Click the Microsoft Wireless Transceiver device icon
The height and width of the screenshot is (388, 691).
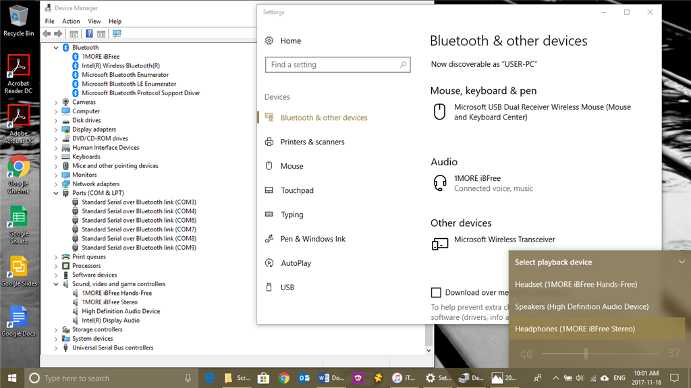440,244
